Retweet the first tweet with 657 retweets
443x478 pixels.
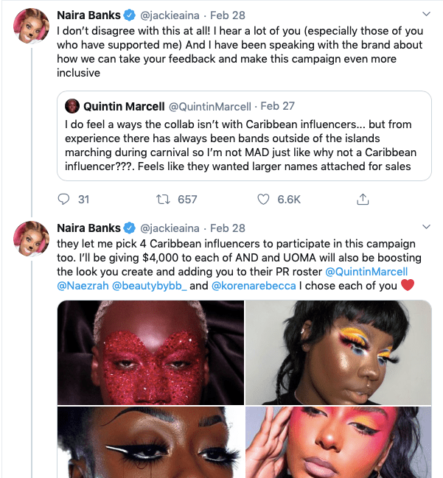(x=167, y=200)
